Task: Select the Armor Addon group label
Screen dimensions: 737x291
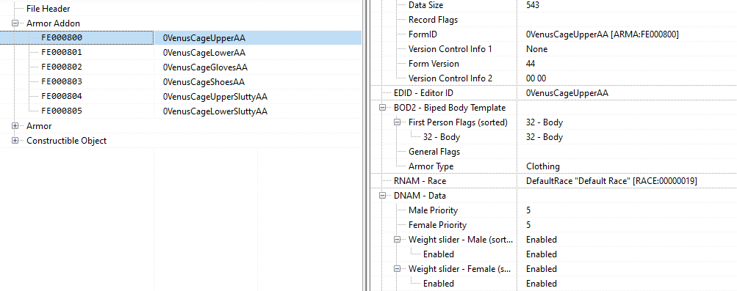Action: (53, 23)
